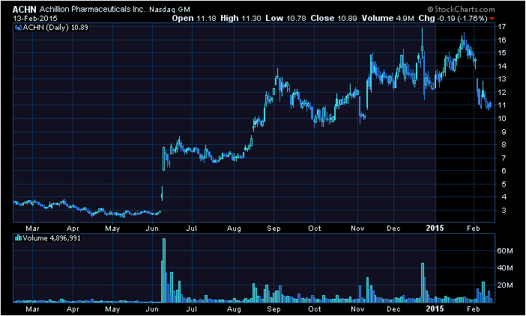Click the 13-Feb-2015 date label
Screen dimensions: 526x316
tap(35, 19)
